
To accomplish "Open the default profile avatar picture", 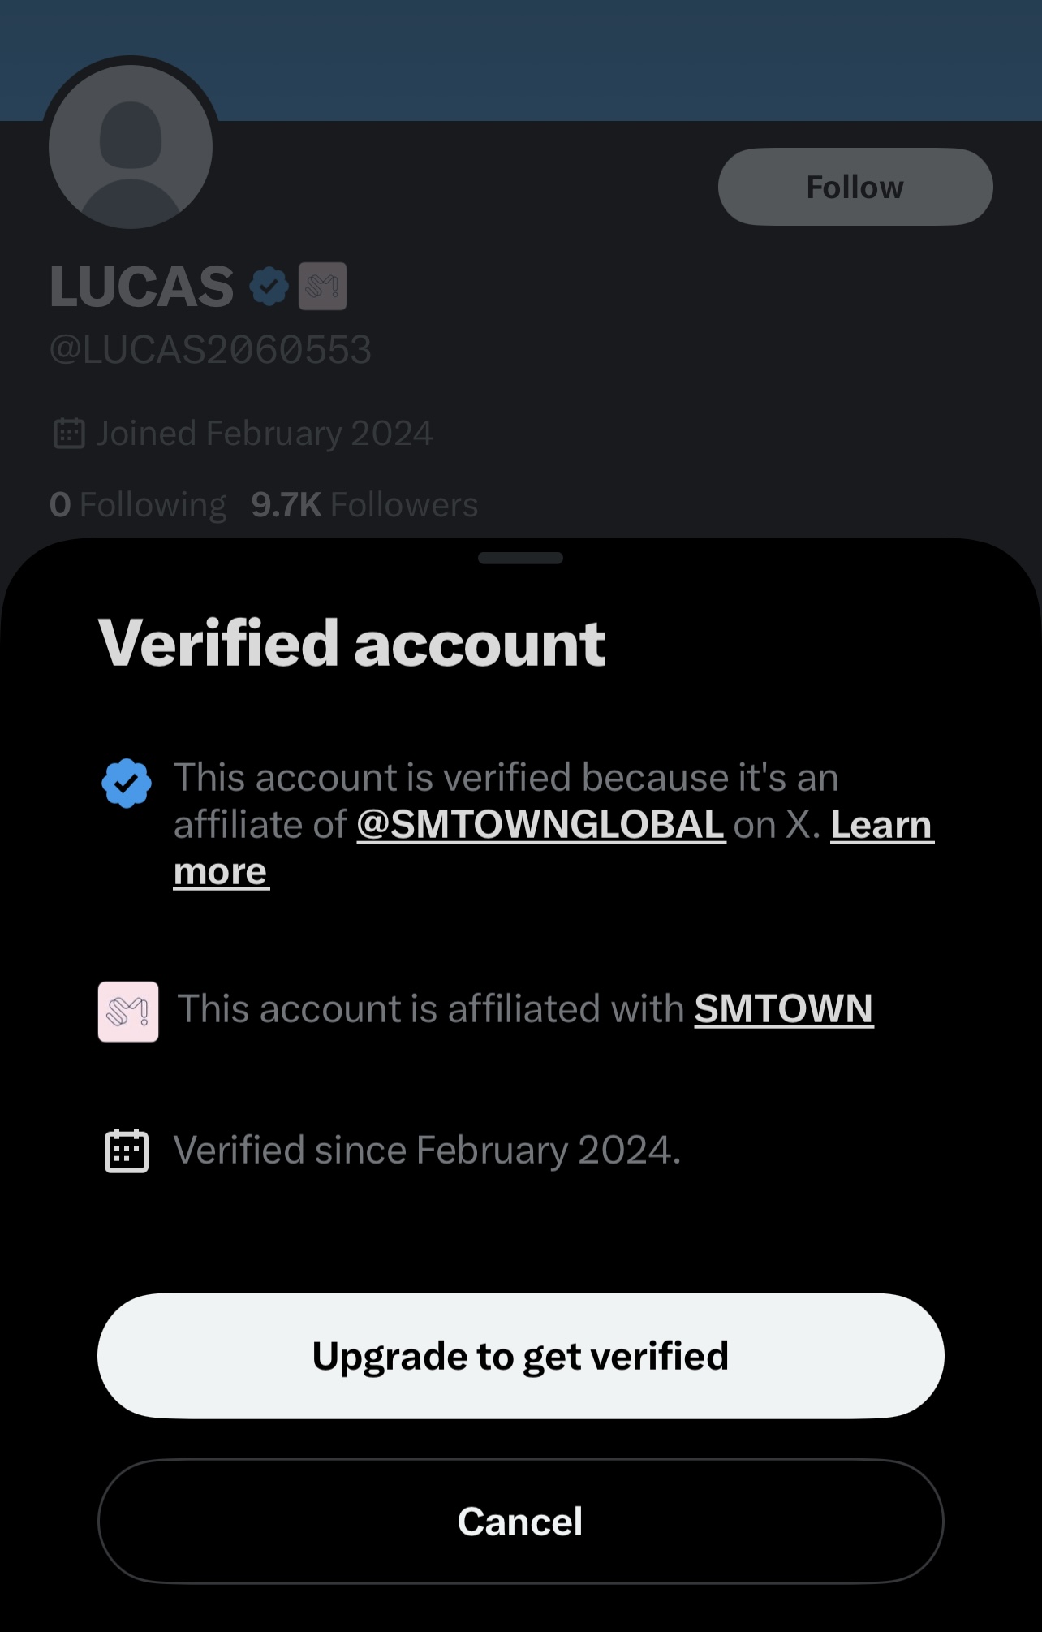I will click(x=131, y=147).
